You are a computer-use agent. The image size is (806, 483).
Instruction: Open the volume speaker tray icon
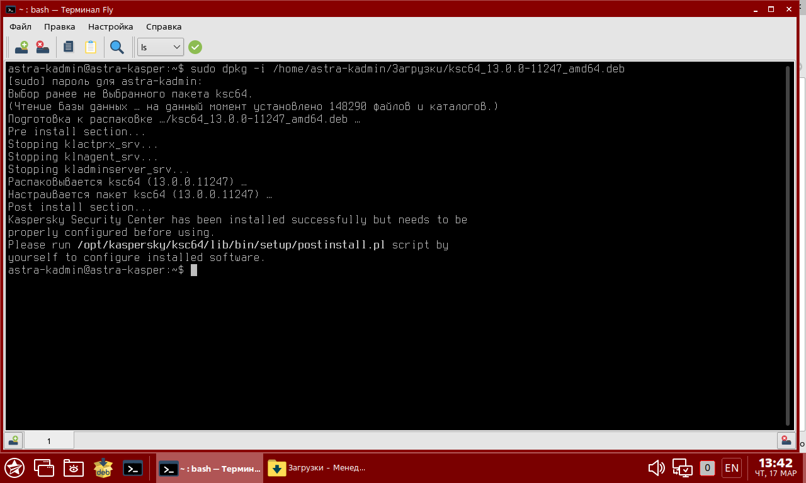pos(657,468)
